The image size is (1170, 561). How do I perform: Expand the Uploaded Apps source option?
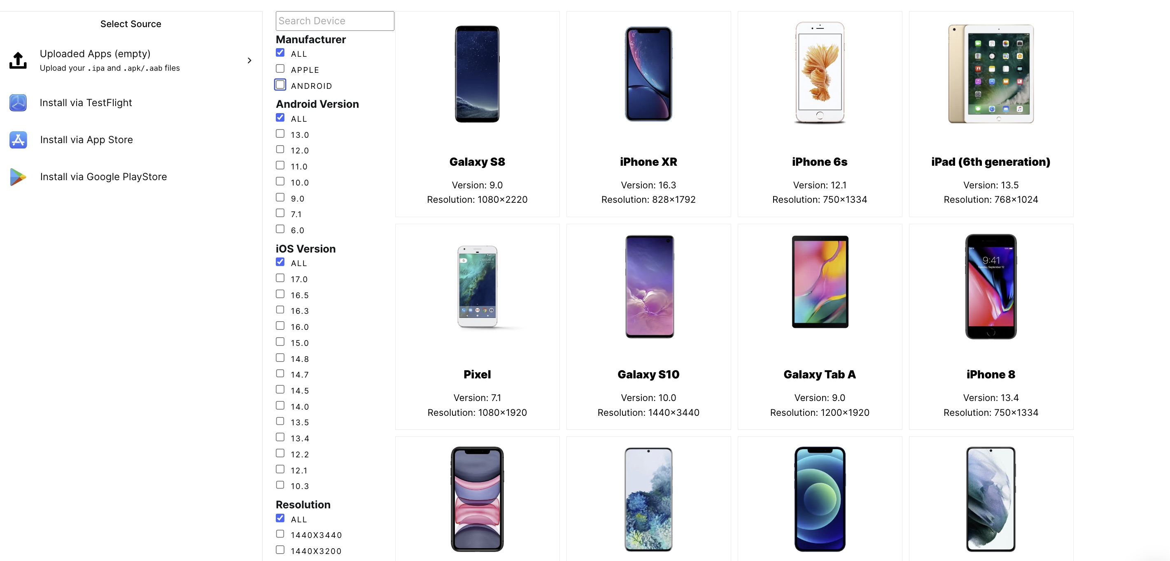249,60
